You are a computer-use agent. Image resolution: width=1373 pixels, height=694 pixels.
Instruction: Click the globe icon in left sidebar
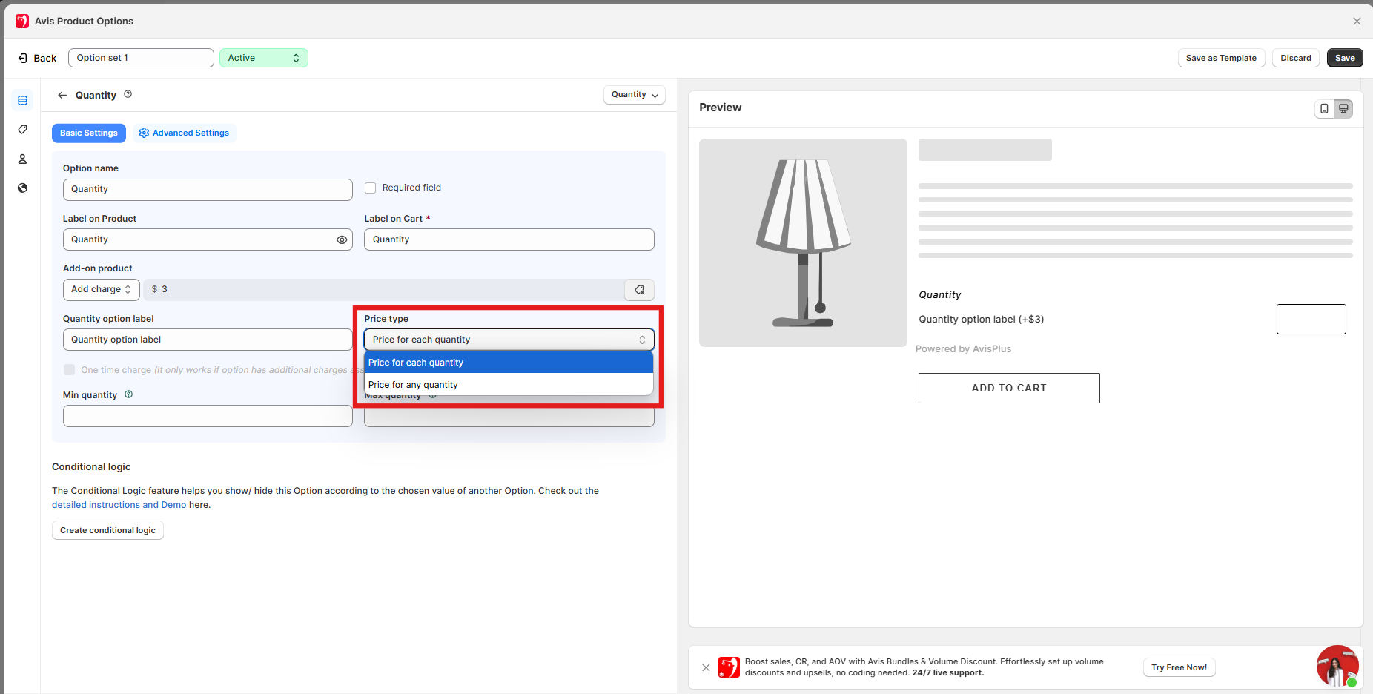[22, 188]
